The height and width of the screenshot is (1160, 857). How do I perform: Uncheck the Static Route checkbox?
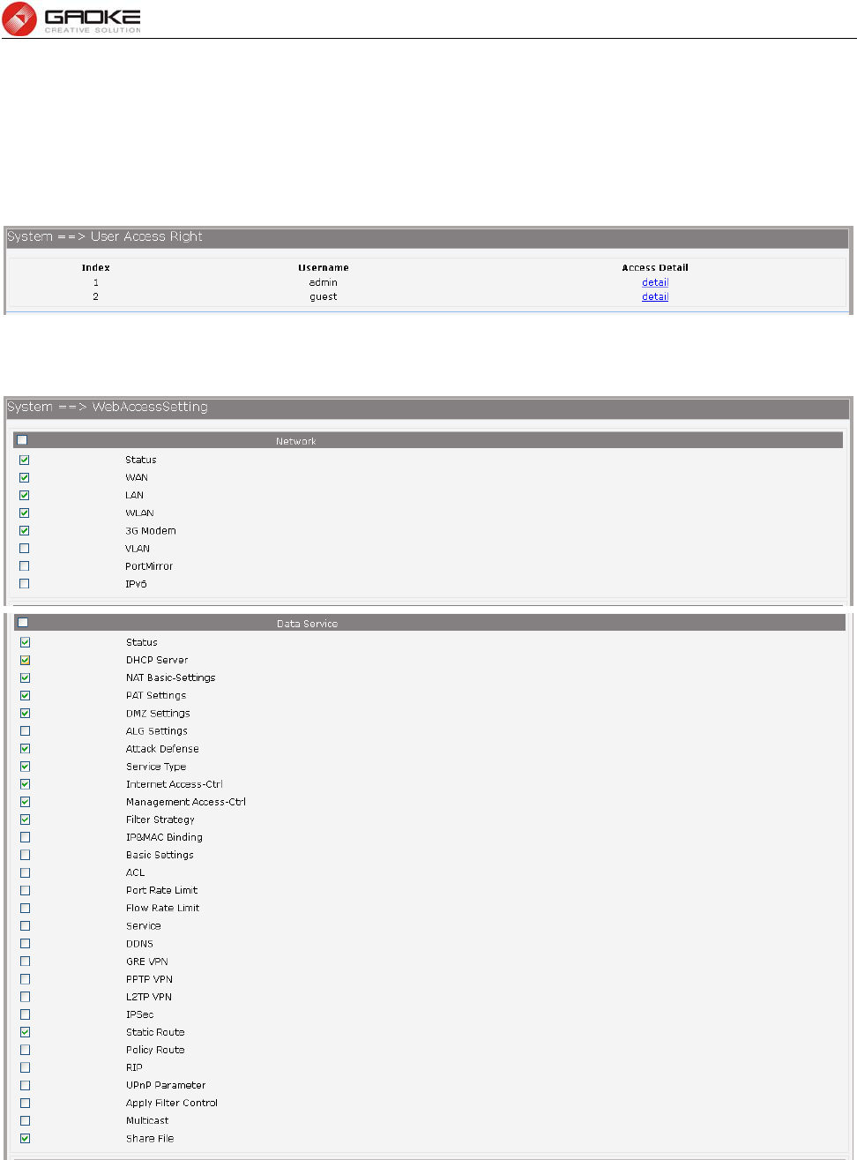click(26, 1032)
